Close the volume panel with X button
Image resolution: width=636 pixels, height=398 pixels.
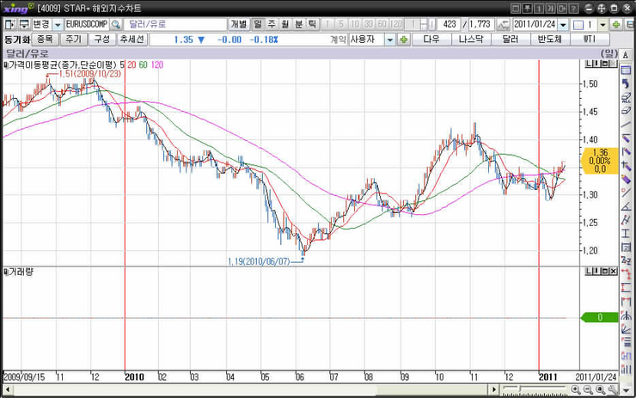click(614, 271)
